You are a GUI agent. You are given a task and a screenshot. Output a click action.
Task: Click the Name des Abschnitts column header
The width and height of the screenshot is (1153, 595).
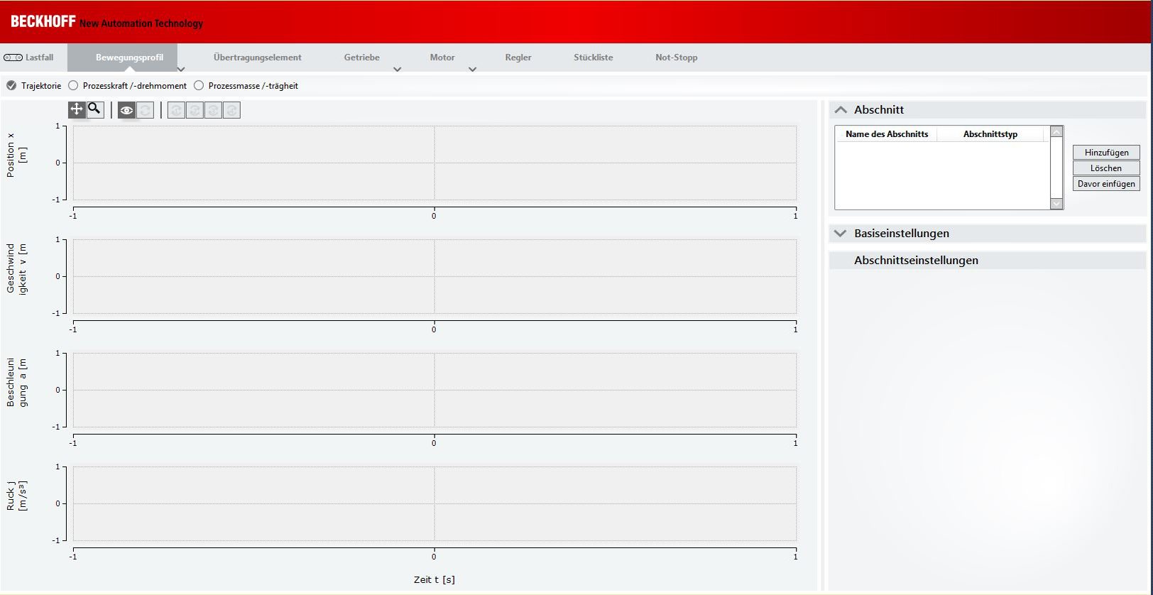887,134
